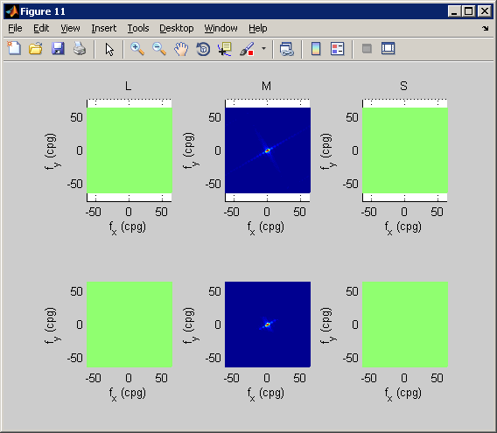Open a file with the folder icon

(x=36, y=49)
